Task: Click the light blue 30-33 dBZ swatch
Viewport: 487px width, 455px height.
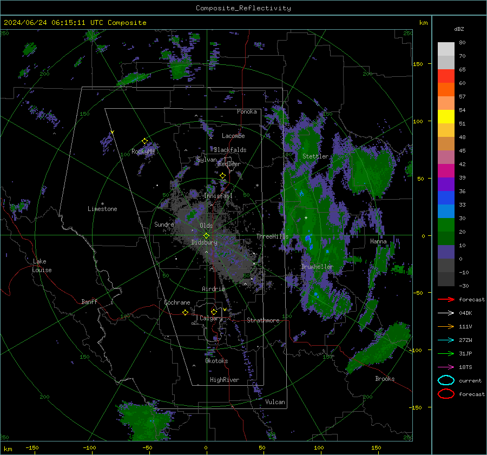Action: point(446,211)
